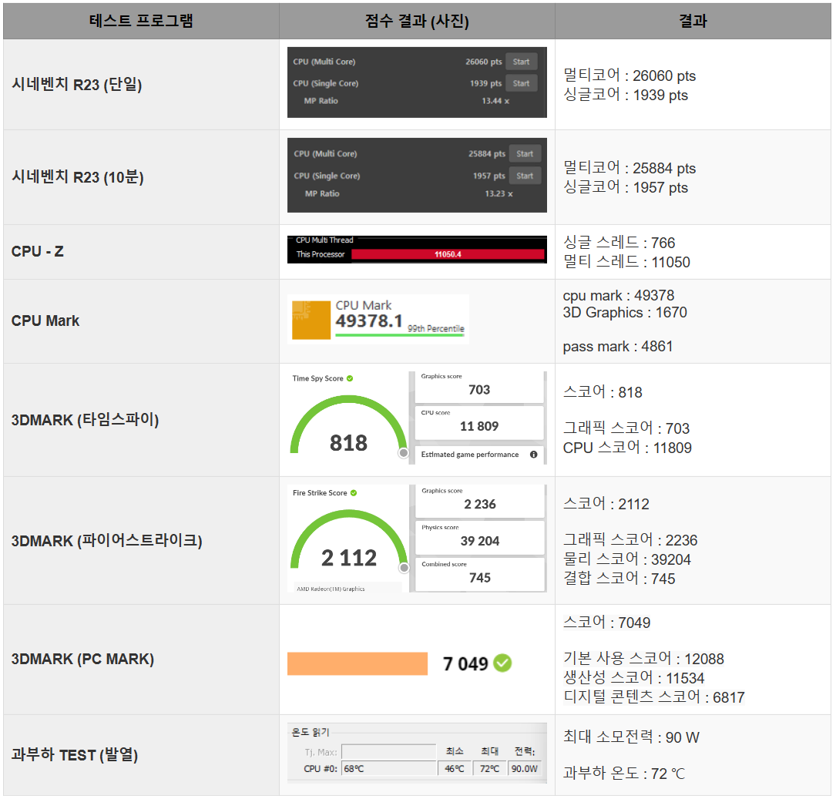The image size is (836, 799).
Task: Click red CPU-Z bar showing 11050.4
Action: point(448,254)
